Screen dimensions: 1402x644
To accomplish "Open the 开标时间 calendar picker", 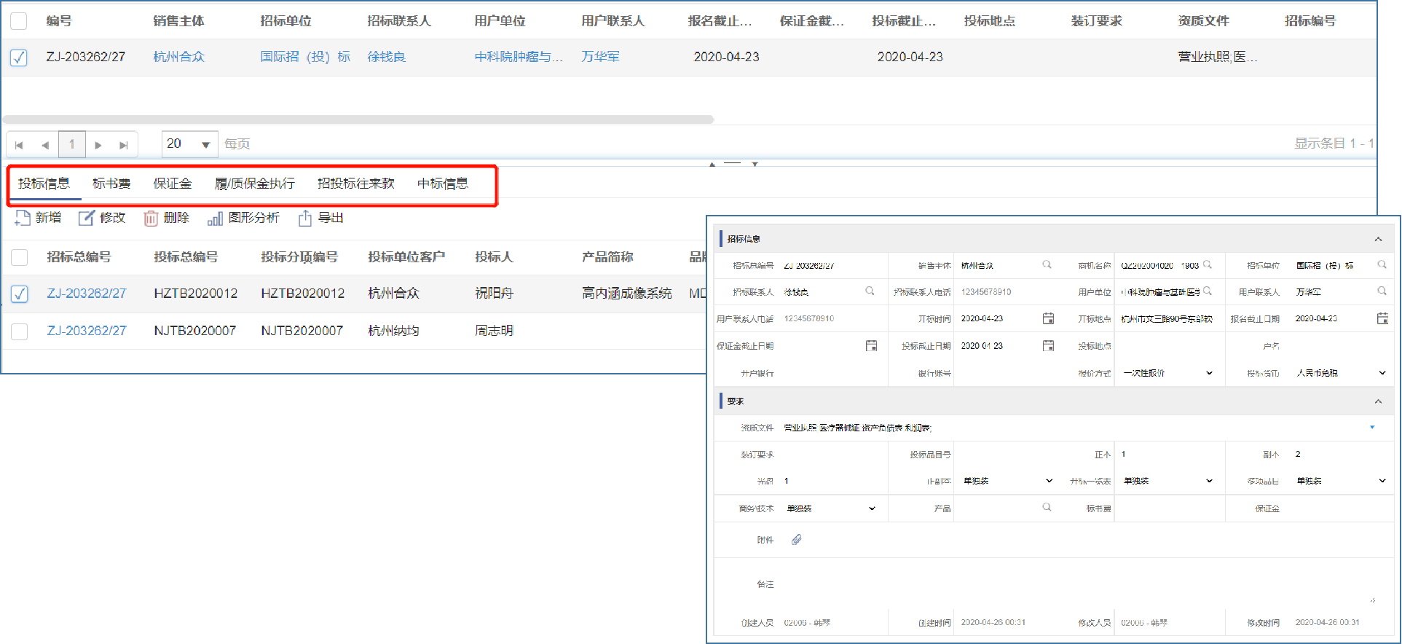I will 1048,318.
